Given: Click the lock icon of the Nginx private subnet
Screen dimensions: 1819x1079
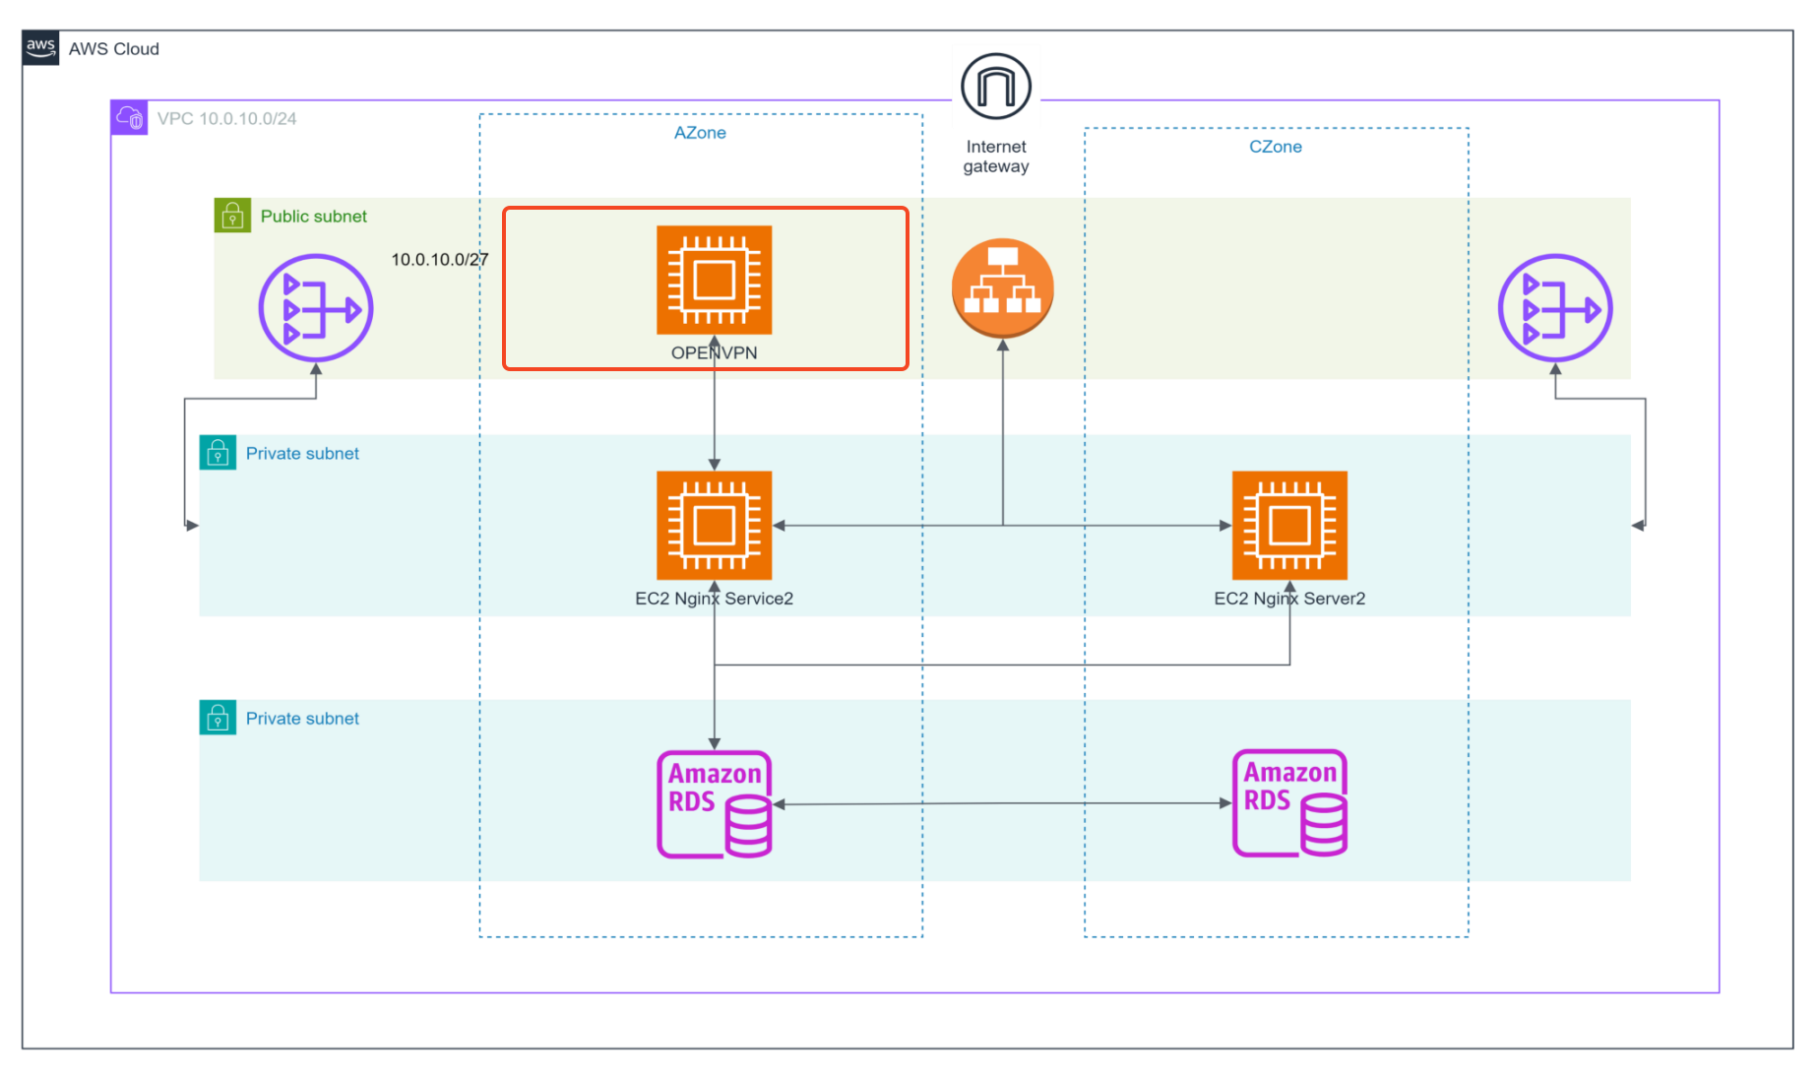Looking at the screenshot, I should [x=218, y=453].
